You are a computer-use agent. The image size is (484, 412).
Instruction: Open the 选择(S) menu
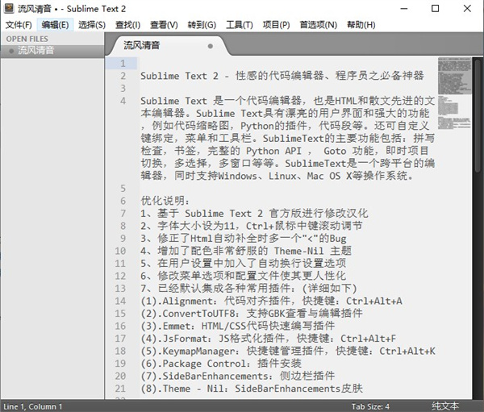point(92,25)
